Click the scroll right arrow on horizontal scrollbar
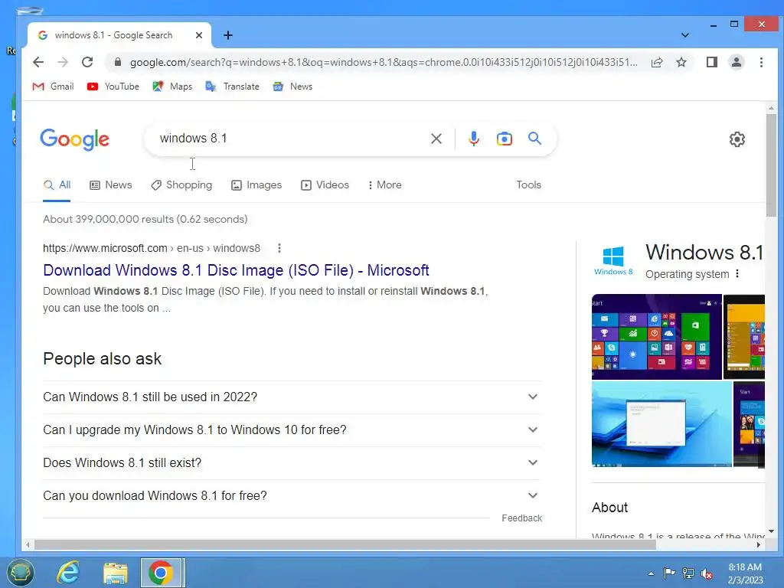This screenshot has height=588, width=784. pos(759,544)
